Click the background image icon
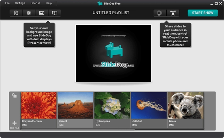The width and height of the screenshot is (224, 138). click(42, 13)
